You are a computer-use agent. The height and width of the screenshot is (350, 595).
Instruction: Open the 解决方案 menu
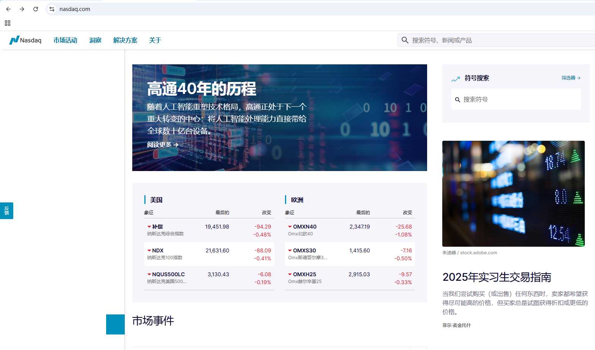click(125, 40)
